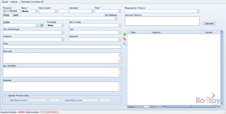Click the magnifier search icon beside history grid
Image resolution: width=226 pixels, height=114 pixels.
(125, 44)
